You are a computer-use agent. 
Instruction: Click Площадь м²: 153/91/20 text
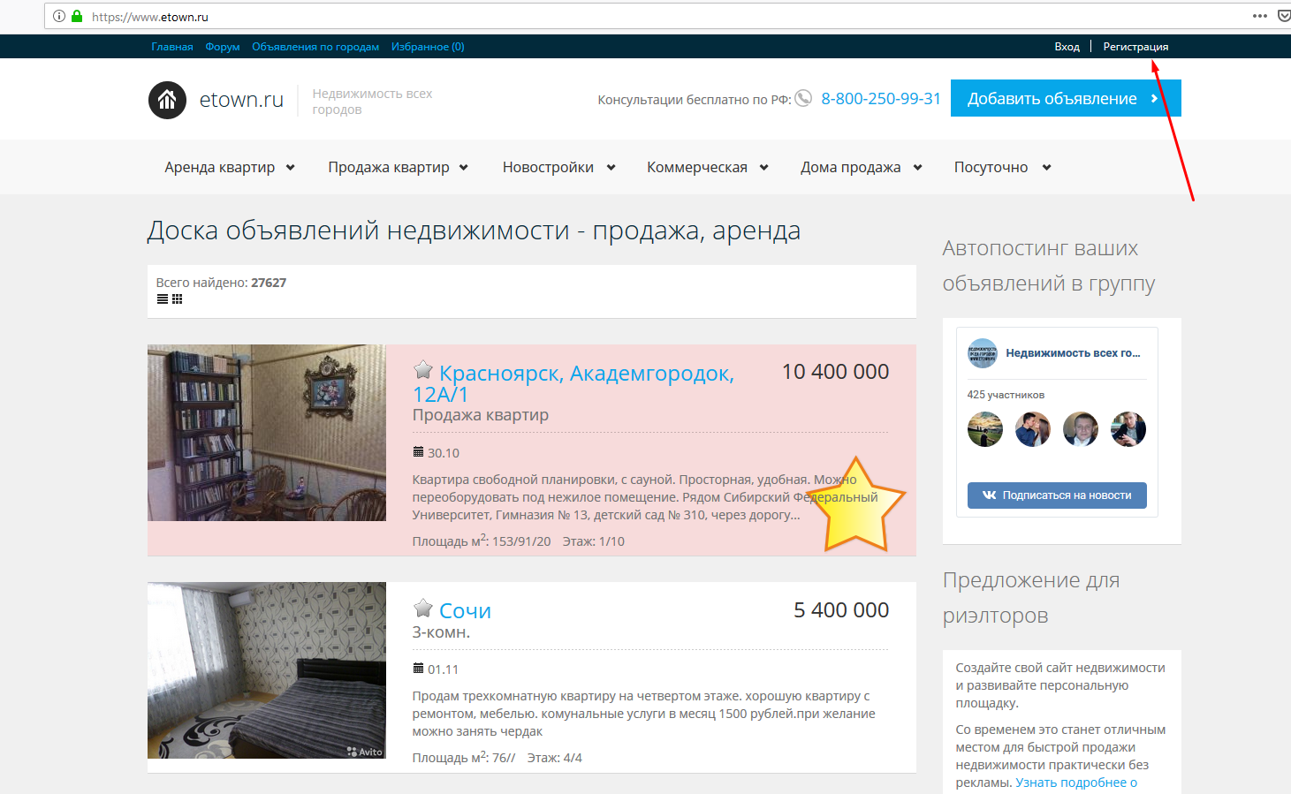[481, 541]
